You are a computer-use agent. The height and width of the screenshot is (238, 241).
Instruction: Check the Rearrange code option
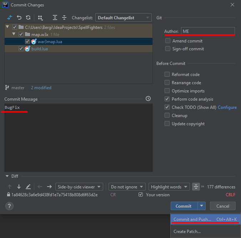(x=167, y=83)
